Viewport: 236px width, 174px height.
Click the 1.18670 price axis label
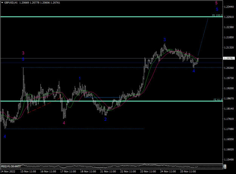click(x=228, y=99)
